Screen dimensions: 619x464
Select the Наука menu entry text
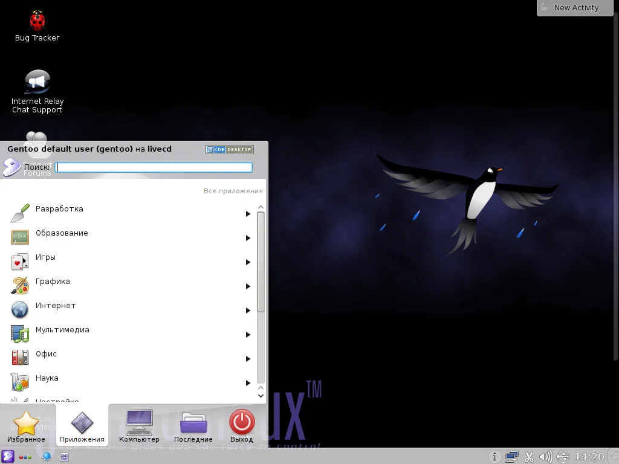pos(47,378)
